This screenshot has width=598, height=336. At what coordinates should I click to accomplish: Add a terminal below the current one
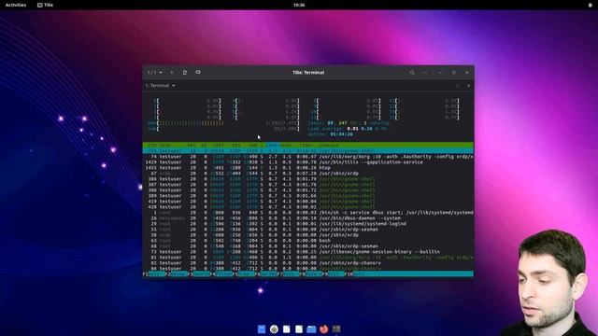point(198,73)
